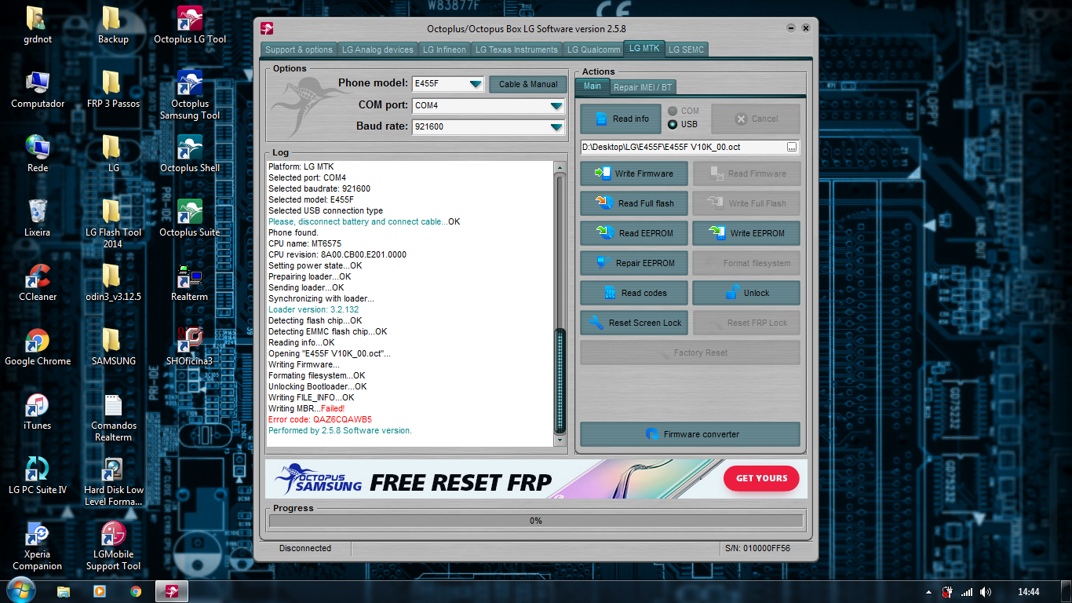Click the Progress bar showing 0%
Image resolution: width=1072 pixels, height=603 pixels.
coord(536,521)
